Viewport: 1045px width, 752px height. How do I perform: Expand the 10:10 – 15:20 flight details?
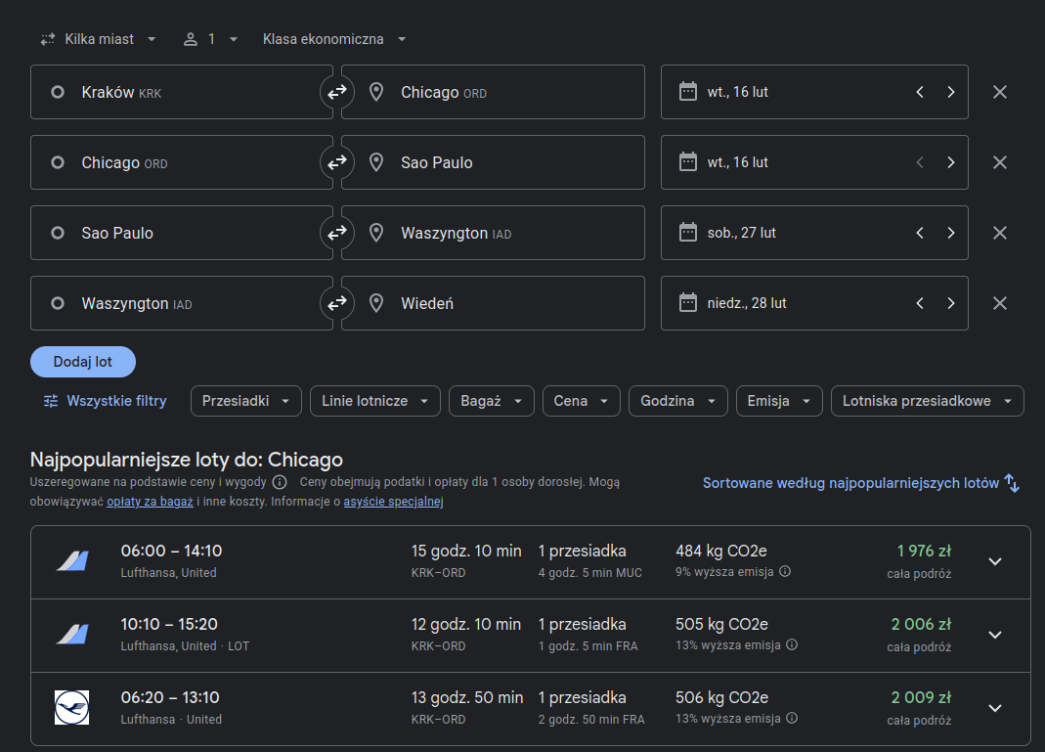coord(995,636)
